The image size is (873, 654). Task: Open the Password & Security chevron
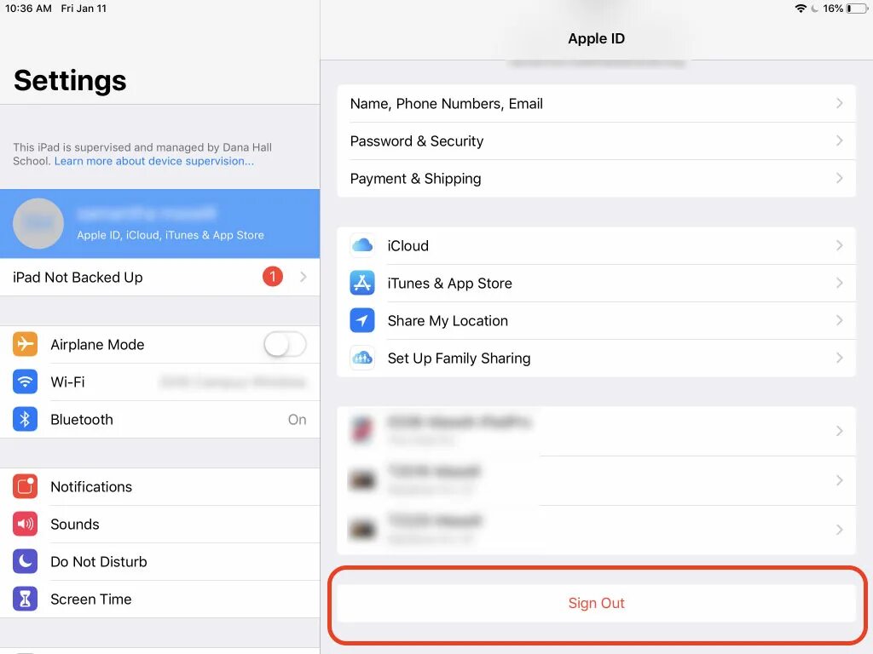pyautogui.click(x=840, y=141)
